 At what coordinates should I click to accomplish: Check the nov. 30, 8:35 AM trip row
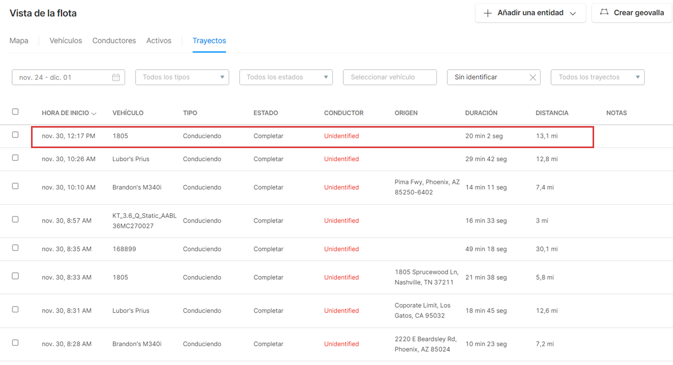[15, 248]
